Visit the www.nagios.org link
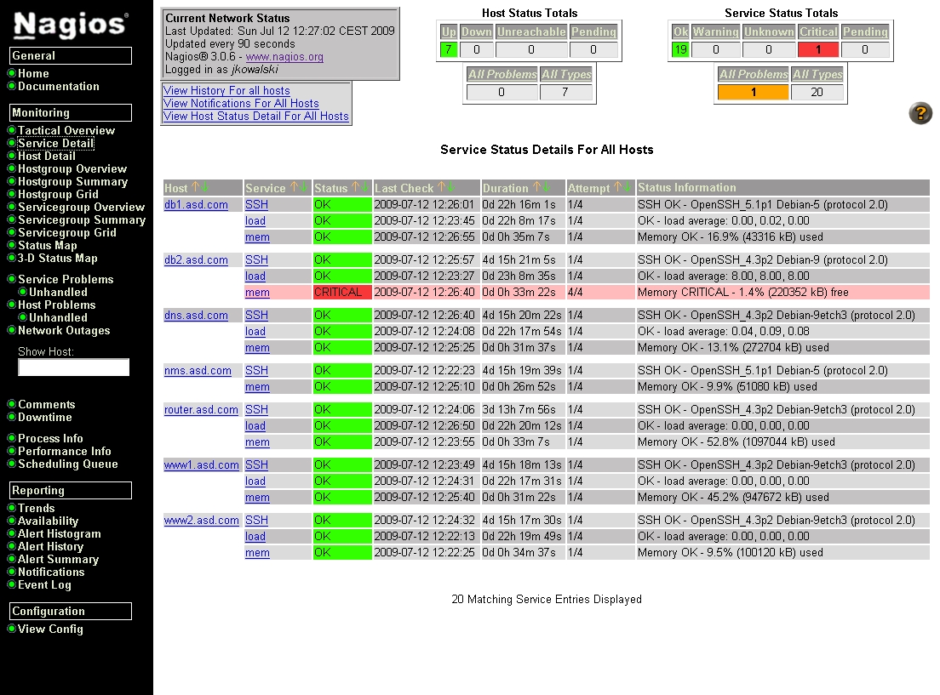 [x=284, y=57]
